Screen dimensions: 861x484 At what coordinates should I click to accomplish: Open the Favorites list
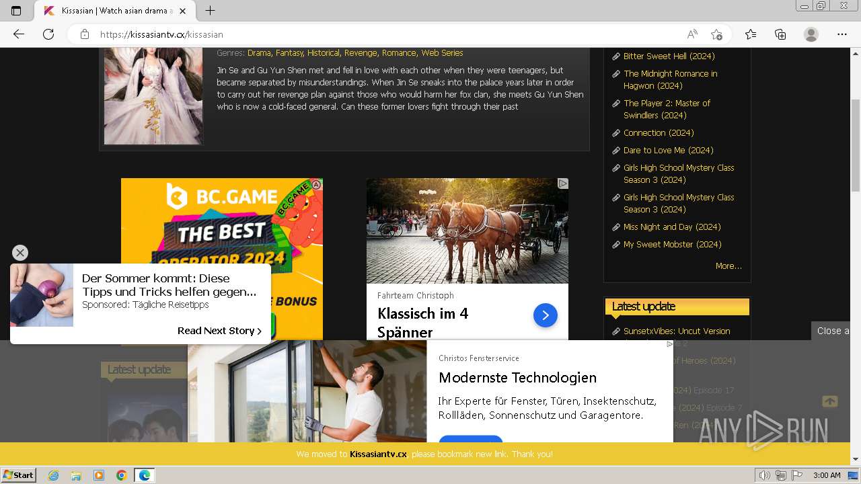751,34
